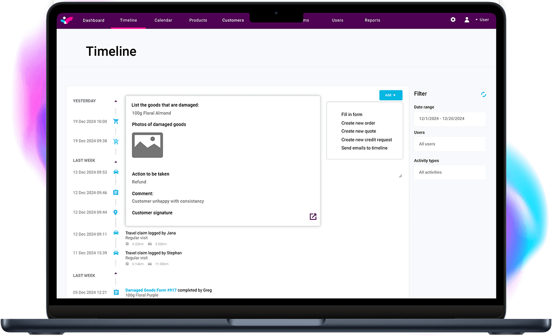The image size is (553, 336).
Task: Expand the Add button dropdown arrow
Action: click(395, 95)
